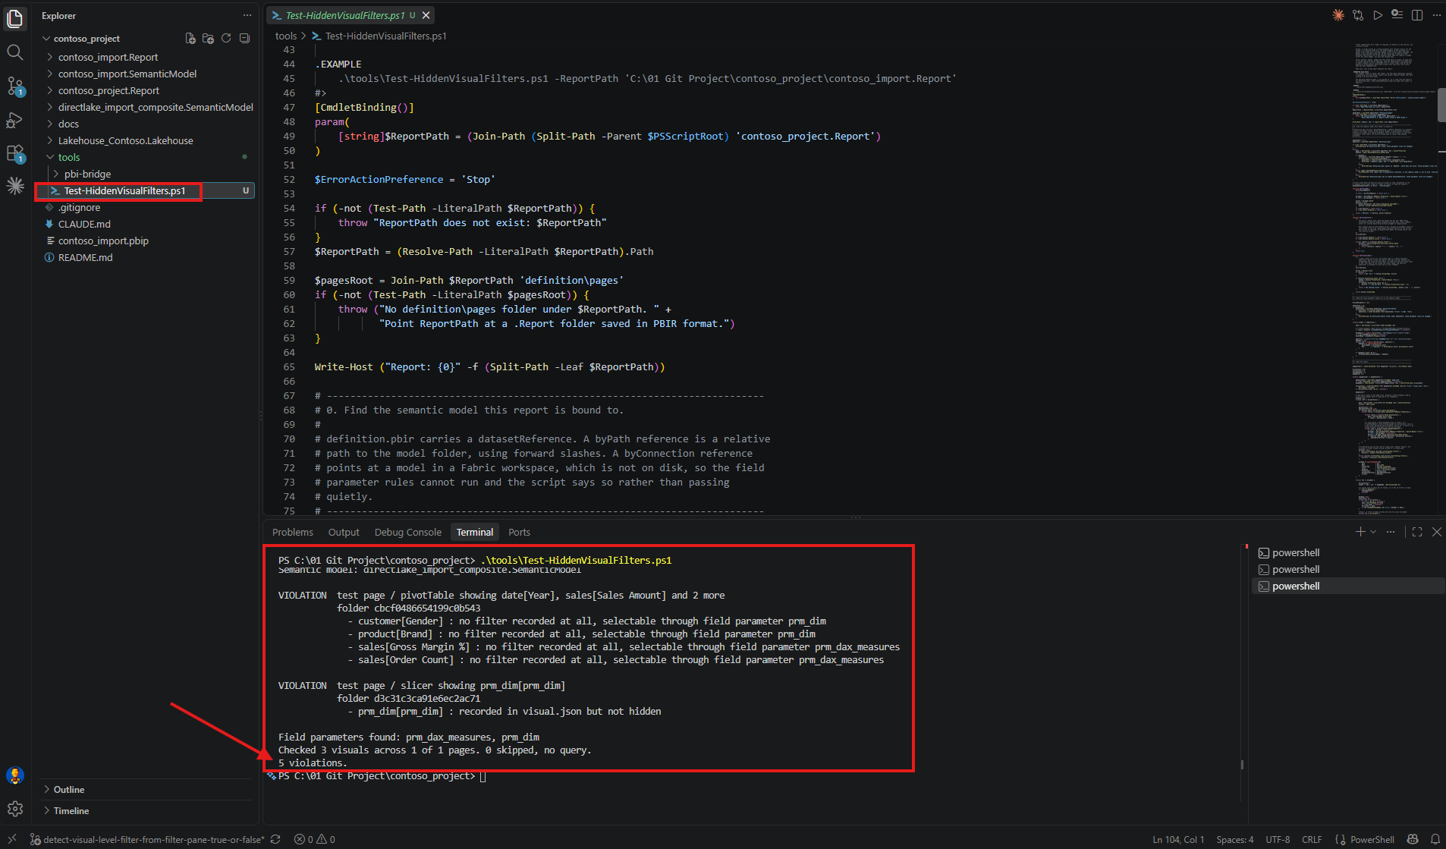Open the new terminal launch profile dropdown
The height and width of the screenshot is (849, 1446).
tap(1373, 532)
